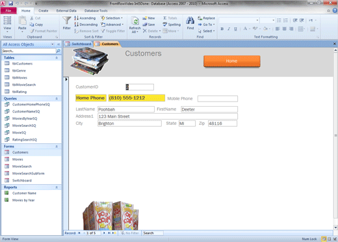Sort records Descending
Image resolution: width=338 pixels, height=242 pixels.
tap(86, 25)
